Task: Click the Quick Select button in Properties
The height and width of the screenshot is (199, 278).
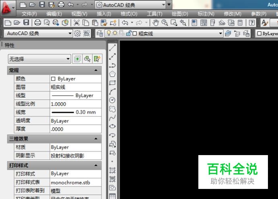Action: click(x=97, y=59)
